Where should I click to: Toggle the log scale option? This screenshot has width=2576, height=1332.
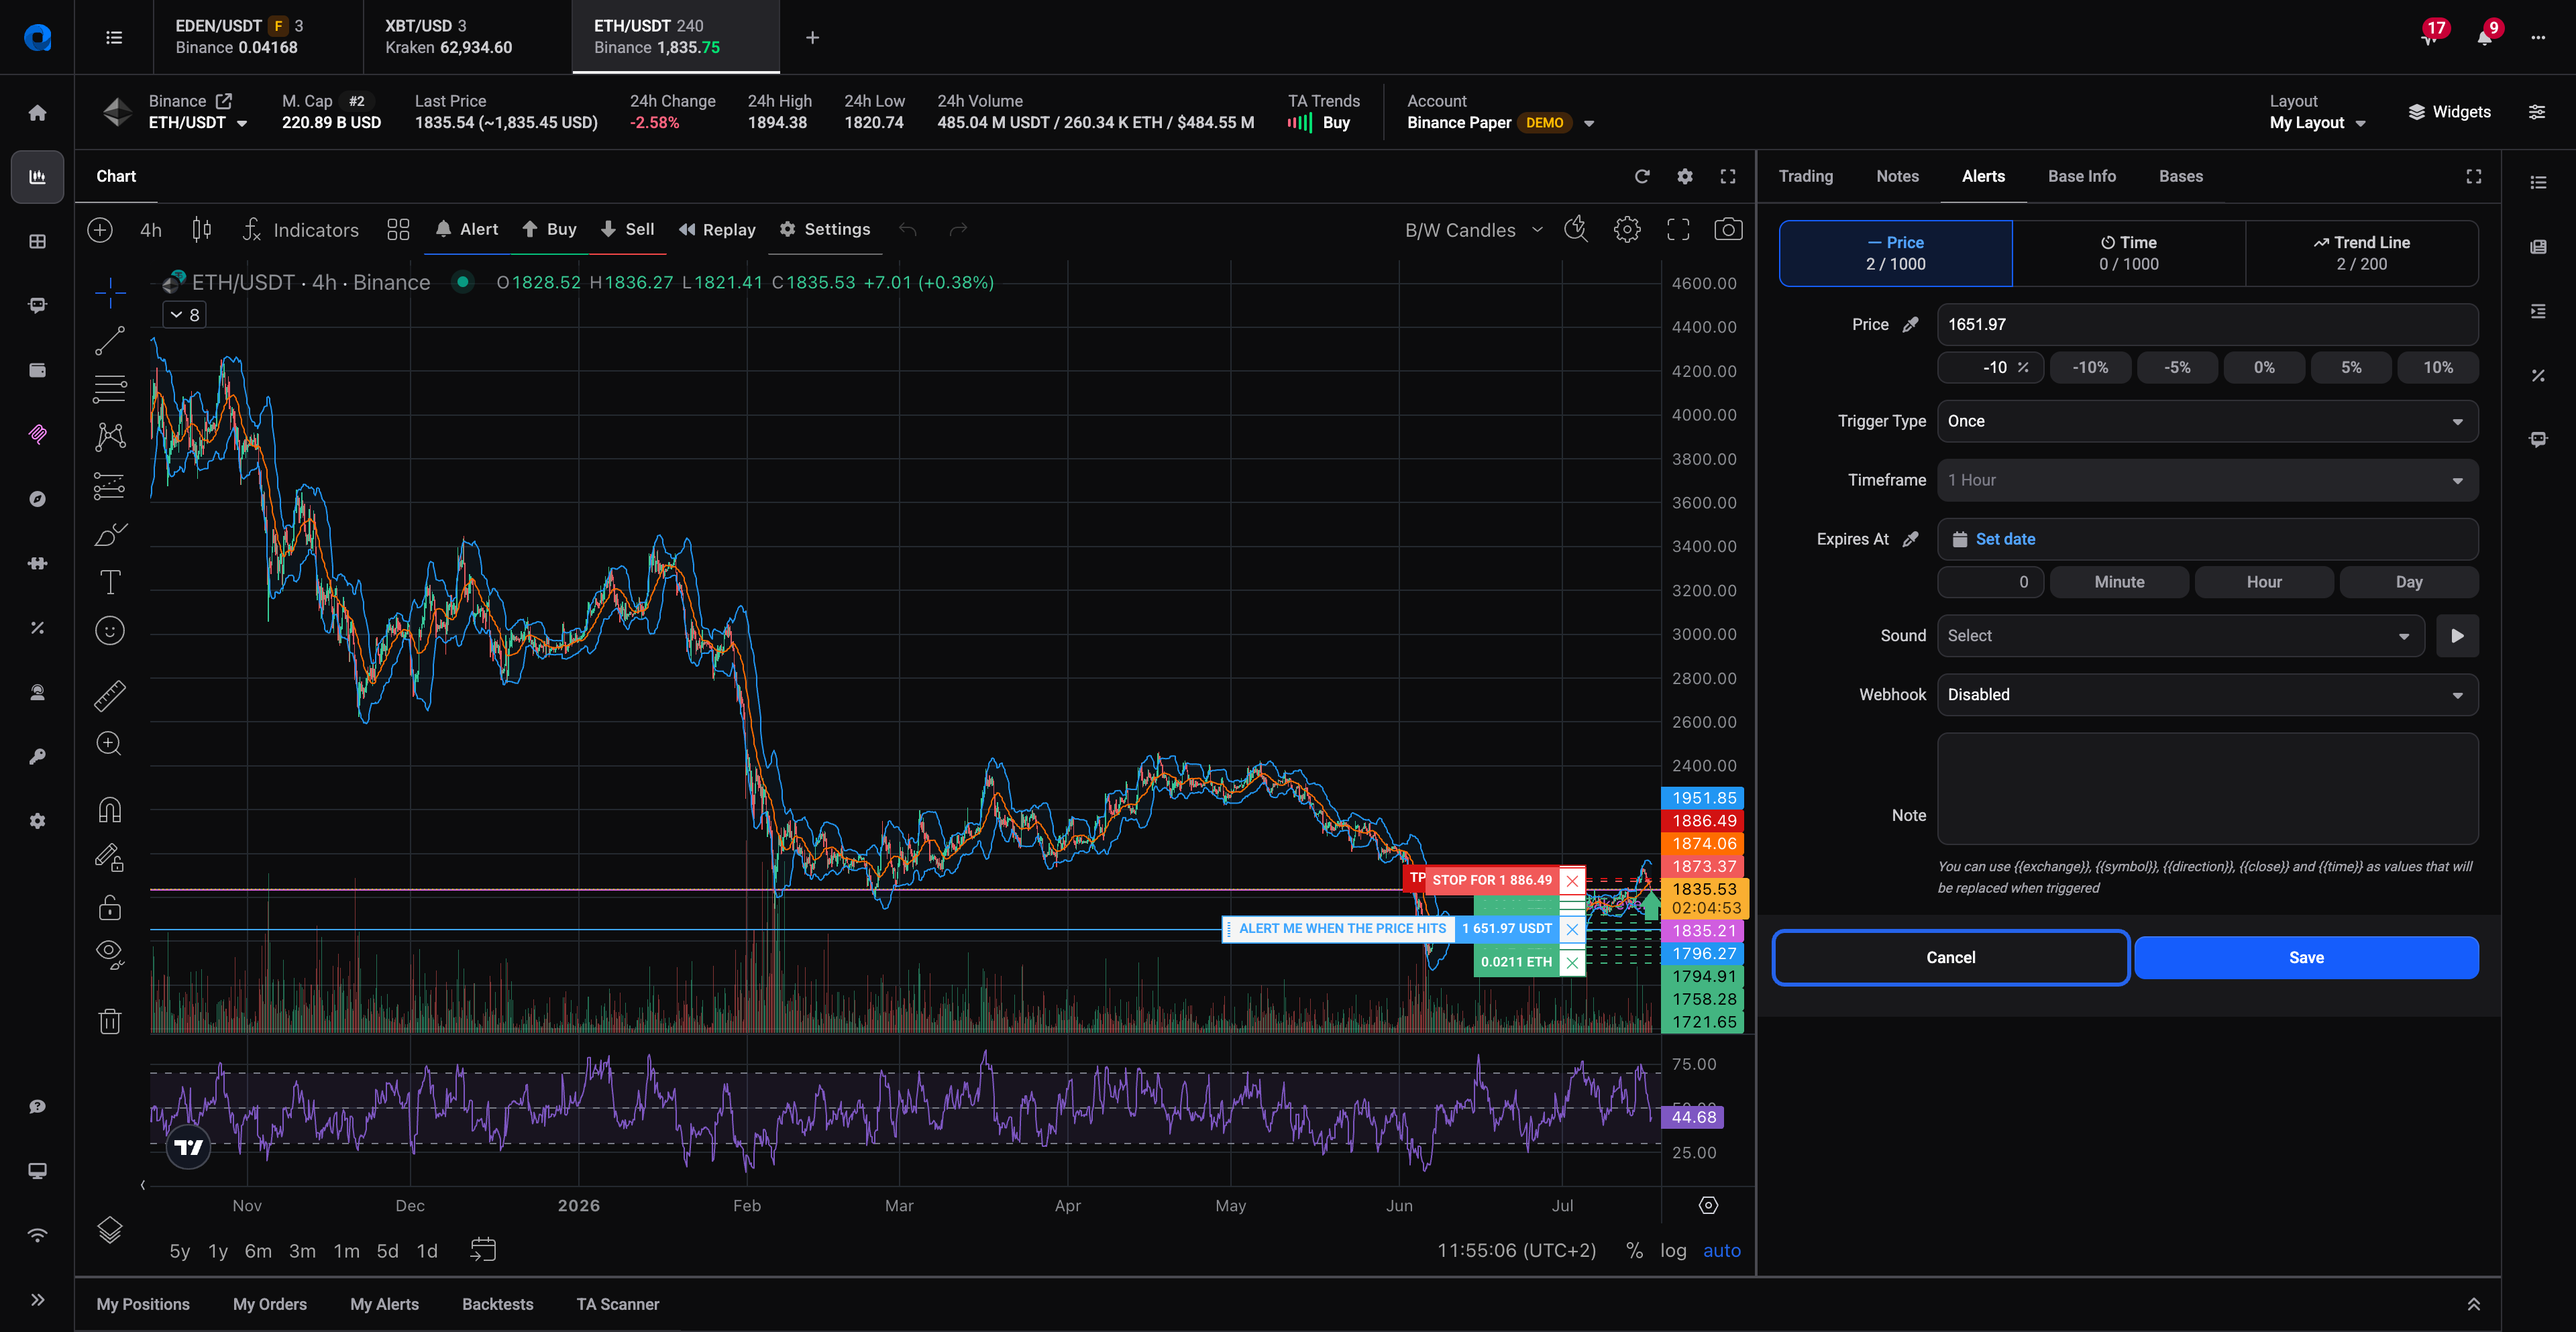[x=1673, y=1251]
